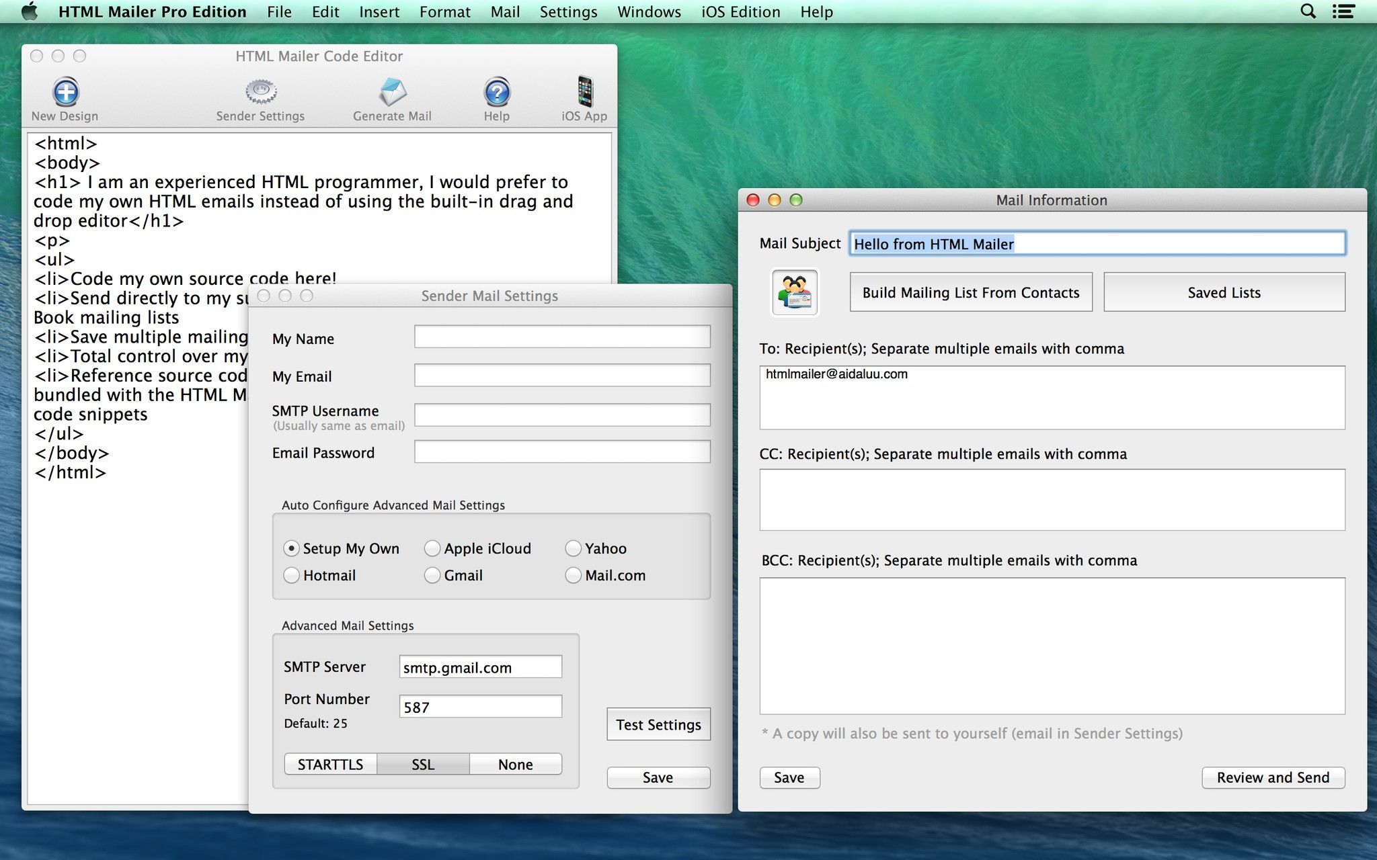Open the HTML Mailer Pro Edition menu
The image size is (1377, 860).
point(153,11)
